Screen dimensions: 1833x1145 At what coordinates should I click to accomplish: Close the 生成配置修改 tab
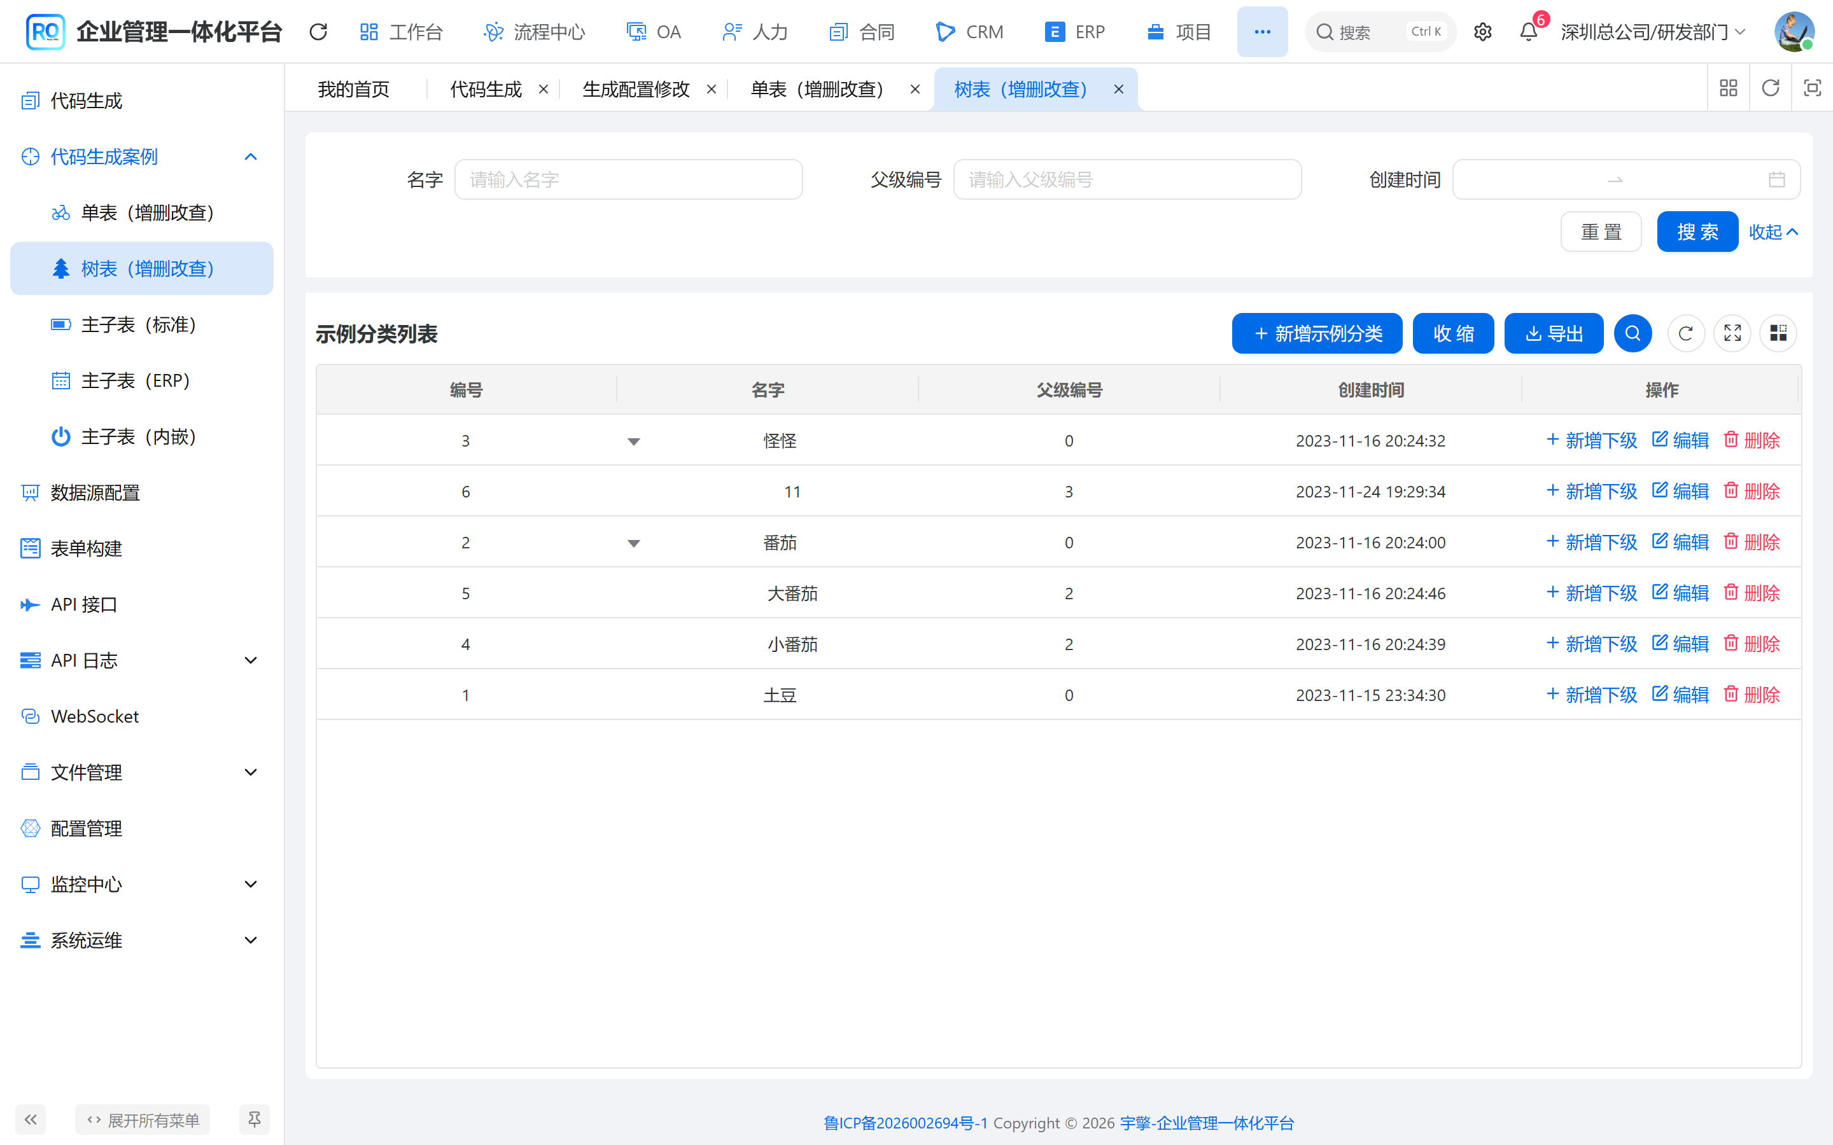(x=711, y=89)
